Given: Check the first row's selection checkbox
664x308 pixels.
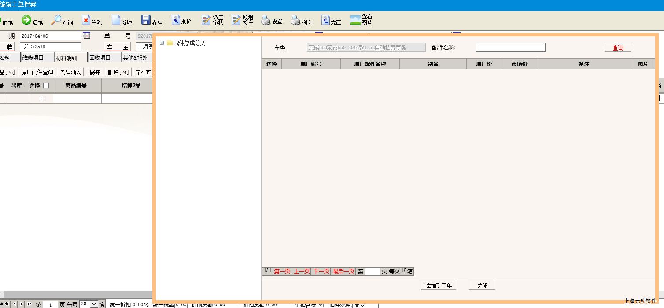Looking at the screenshot, I should tap(41, 98).
